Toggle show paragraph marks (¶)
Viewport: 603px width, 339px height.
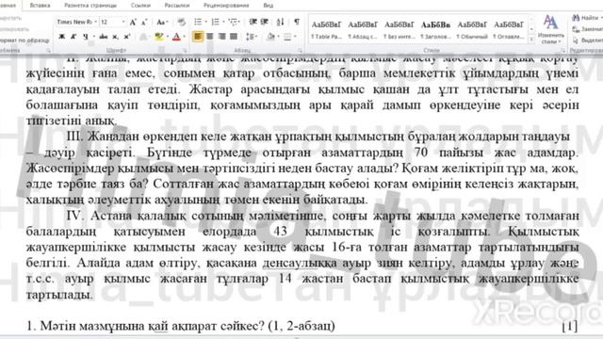pos(297,22)
